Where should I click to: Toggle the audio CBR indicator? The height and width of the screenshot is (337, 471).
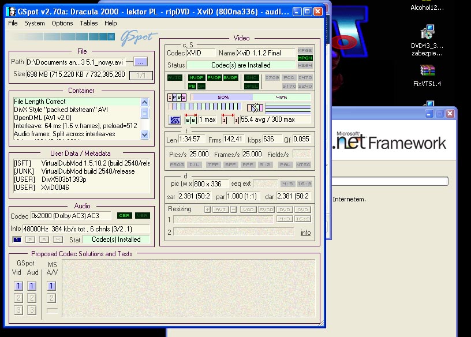pos(124,216)
